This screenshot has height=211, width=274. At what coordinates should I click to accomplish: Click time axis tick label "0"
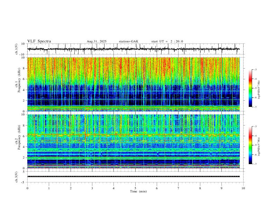(27, 188)
